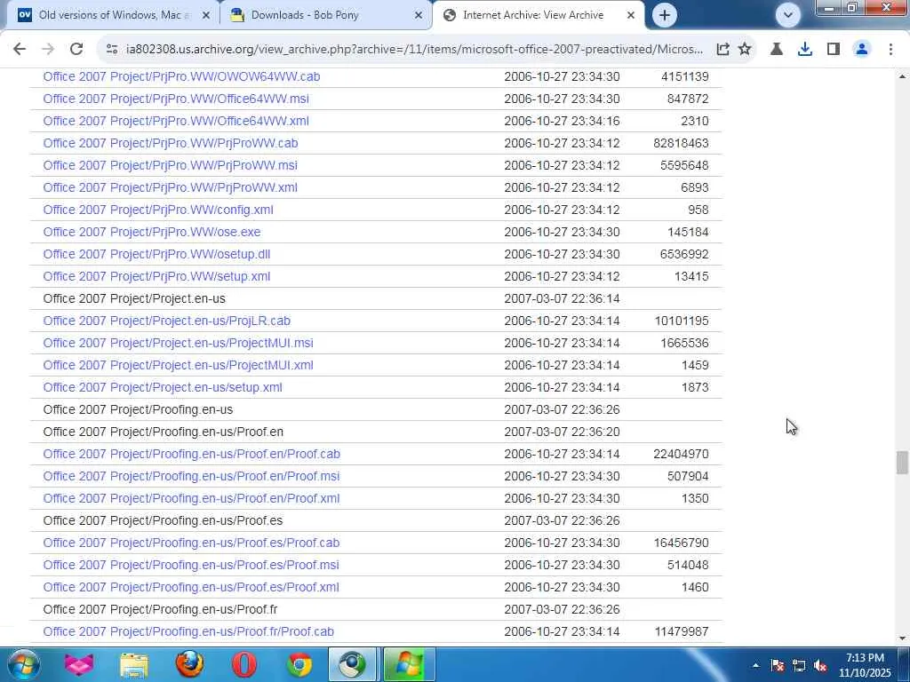Open PrjPro.WW/PrjProWW.xml link
This screenshot has width=910, height=682.
tap(170, 187)
